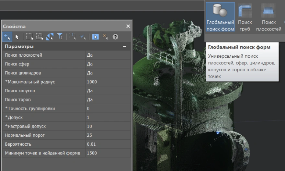Viewport: 285px width, 171px height.
Task: Open the Поиск цилиндров value dropdown
Action: pyautogui.click(x=108, y=73)
